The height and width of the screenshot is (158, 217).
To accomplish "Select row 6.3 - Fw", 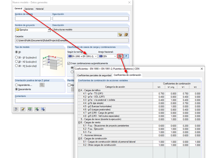I will (x=140, y=132).
